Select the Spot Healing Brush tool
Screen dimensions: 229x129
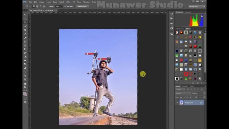coord(25,38)
